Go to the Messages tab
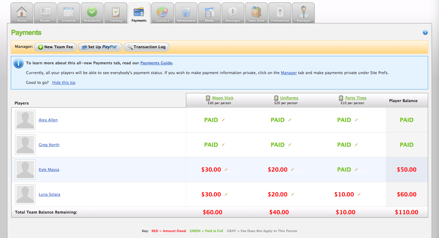 click(x=233, y=13)
